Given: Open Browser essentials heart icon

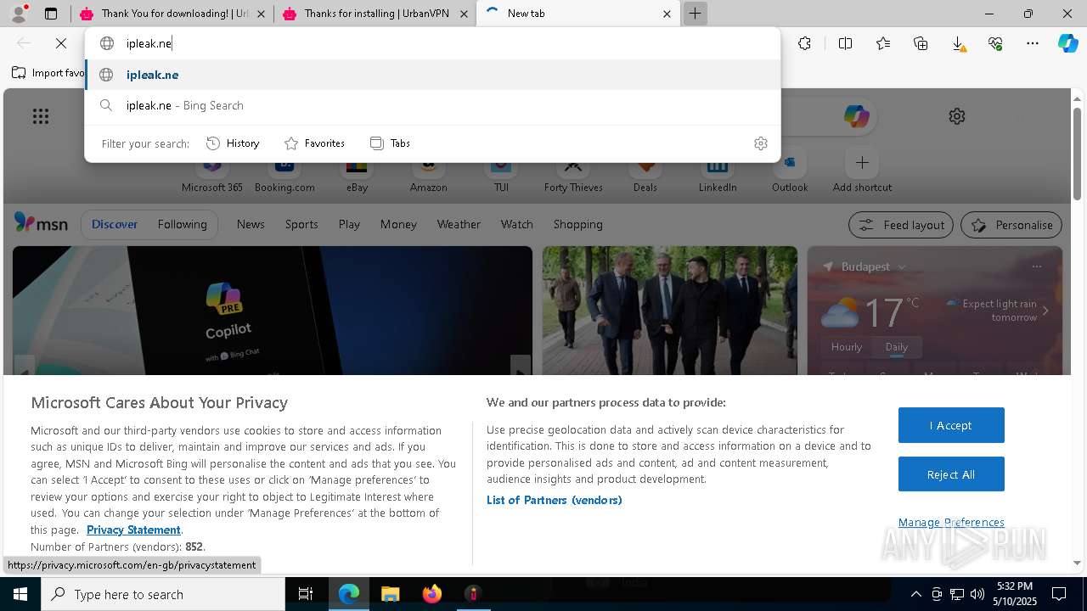Looking at the screenshot, I should pos(995,43).
